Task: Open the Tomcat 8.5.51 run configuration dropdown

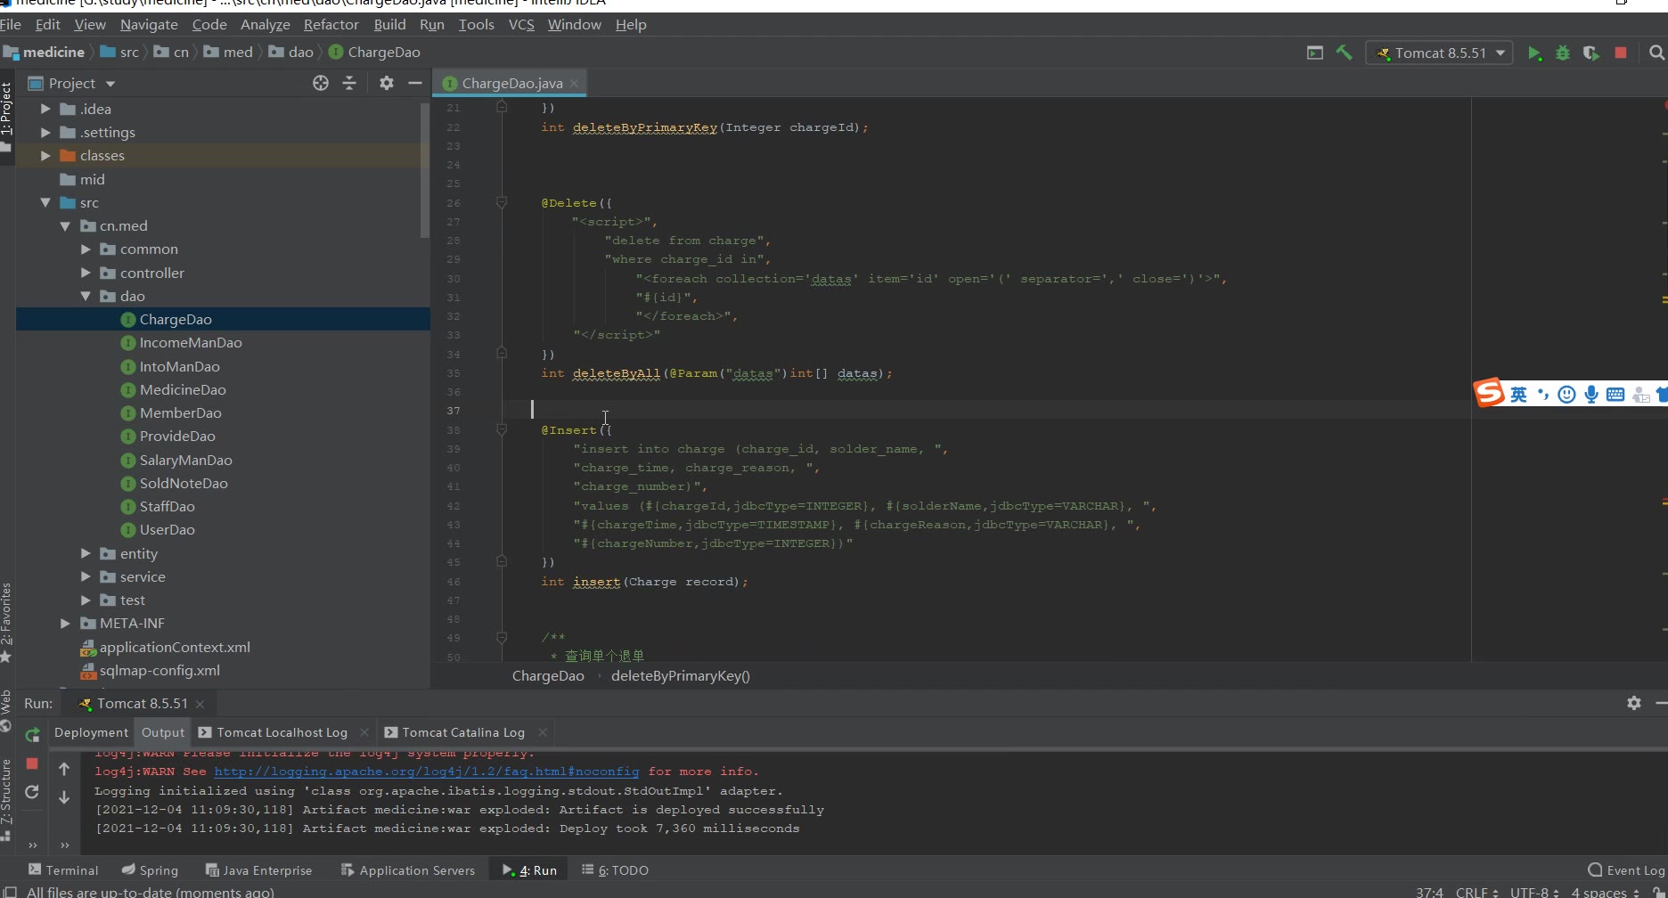Action: coord(1439,53)
